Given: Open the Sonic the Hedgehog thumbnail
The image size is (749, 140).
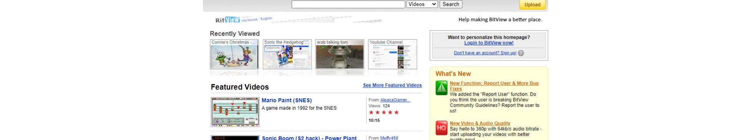Looking at the screenshot, I should pyautogui.click(x=287, y=54).
